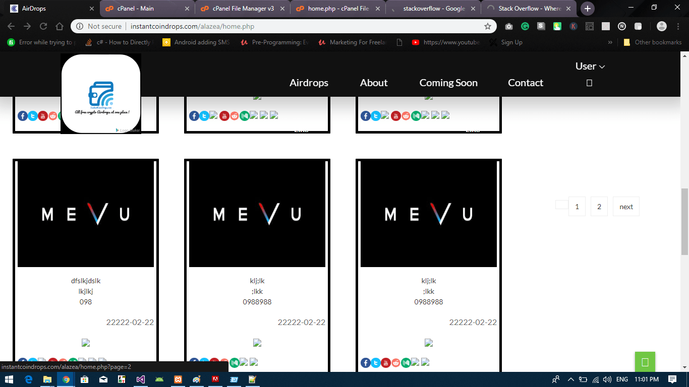Click the address bar URL field
Image resolution: width=689 pixels, height=387 pixels.
tap(303, 26)
